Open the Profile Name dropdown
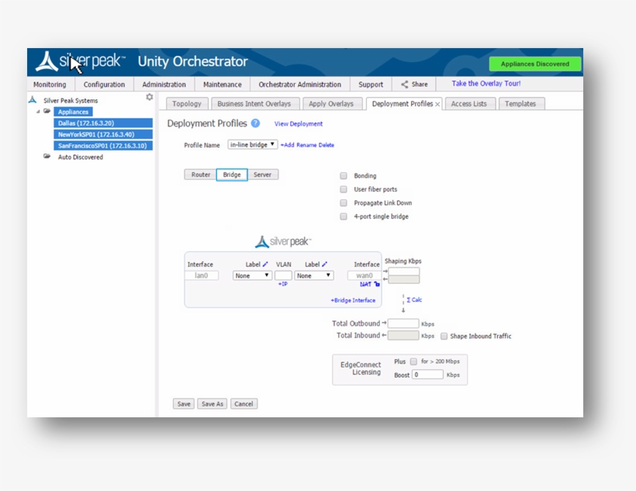This screenshot has height=491, width=636. 252,145
